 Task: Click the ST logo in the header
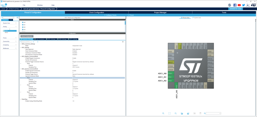253,5
